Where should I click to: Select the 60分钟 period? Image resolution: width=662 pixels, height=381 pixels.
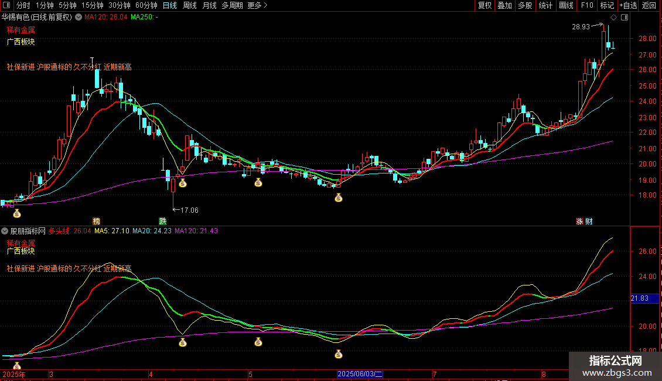coord(146,5)
